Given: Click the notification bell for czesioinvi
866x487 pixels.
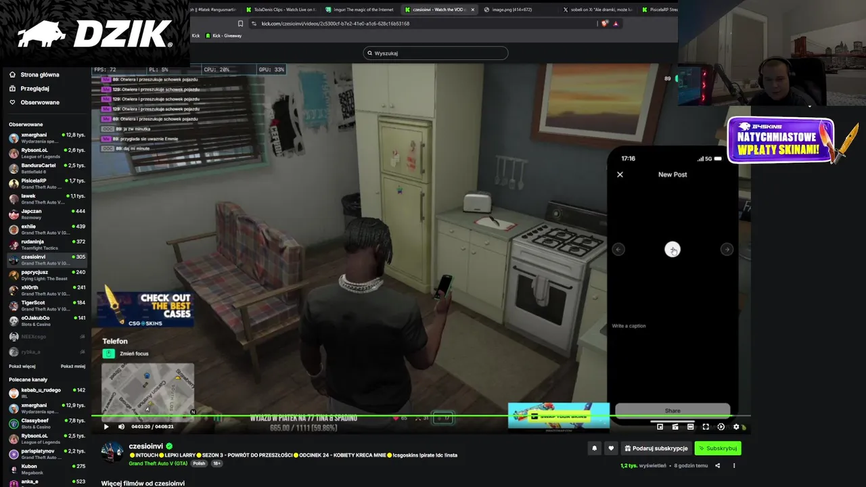Looking at the screenshot, I should pos(595,448).
